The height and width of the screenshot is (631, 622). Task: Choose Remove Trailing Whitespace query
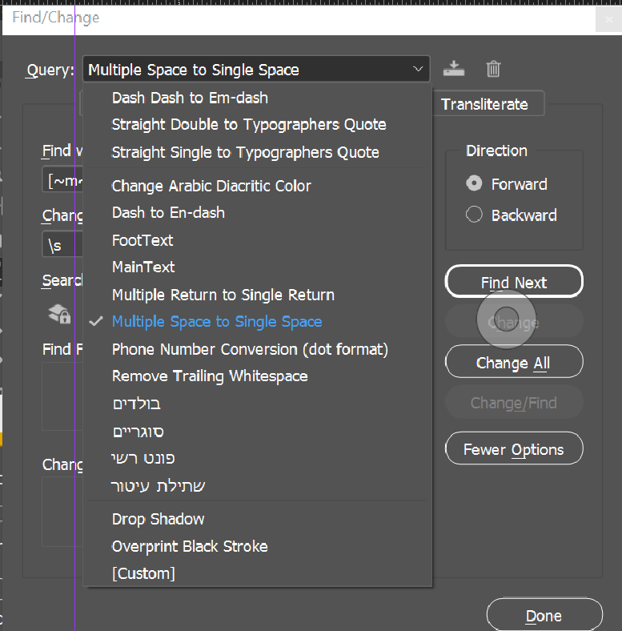click(x=210, y=376)
